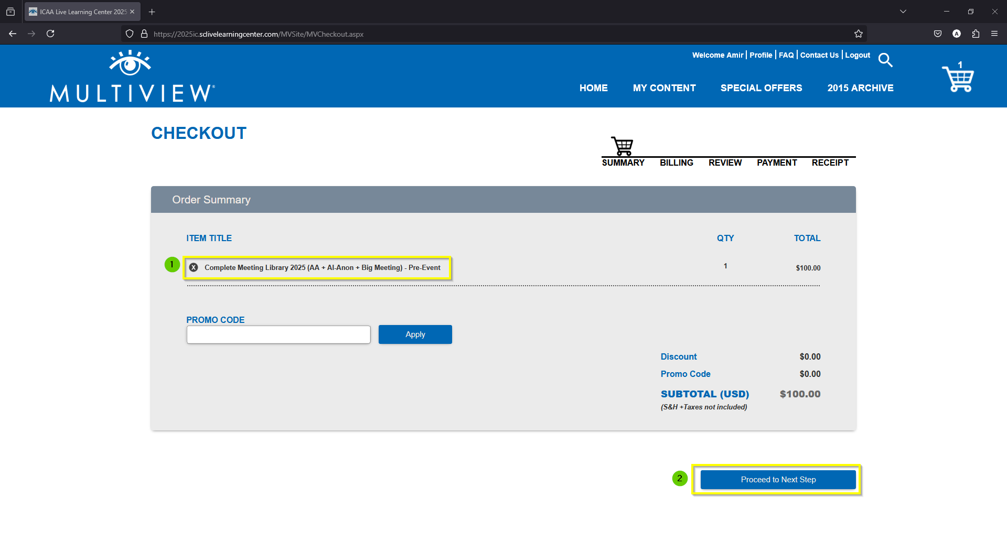Reload the page
The height and width of the screenshot is (541, 1007).
point(50,34)
